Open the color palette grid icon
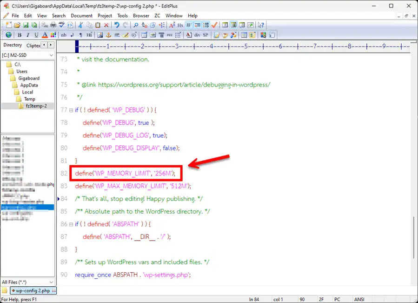This screenshot has height=303, width=418. point(53,35)
